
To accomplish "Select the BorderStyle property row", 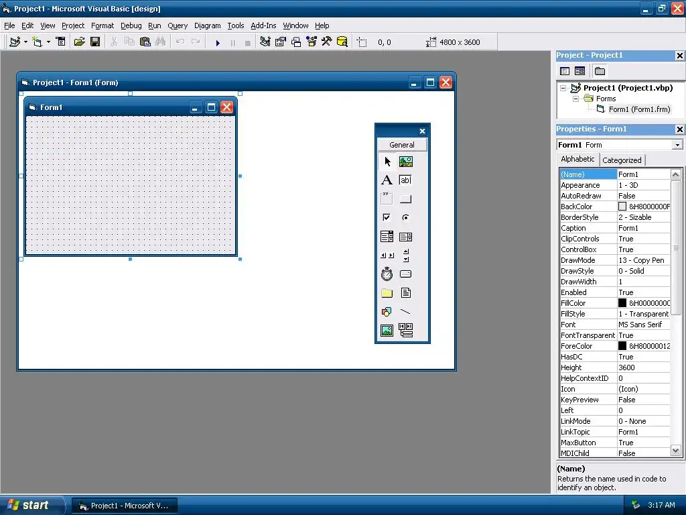I will coord(615,217).
